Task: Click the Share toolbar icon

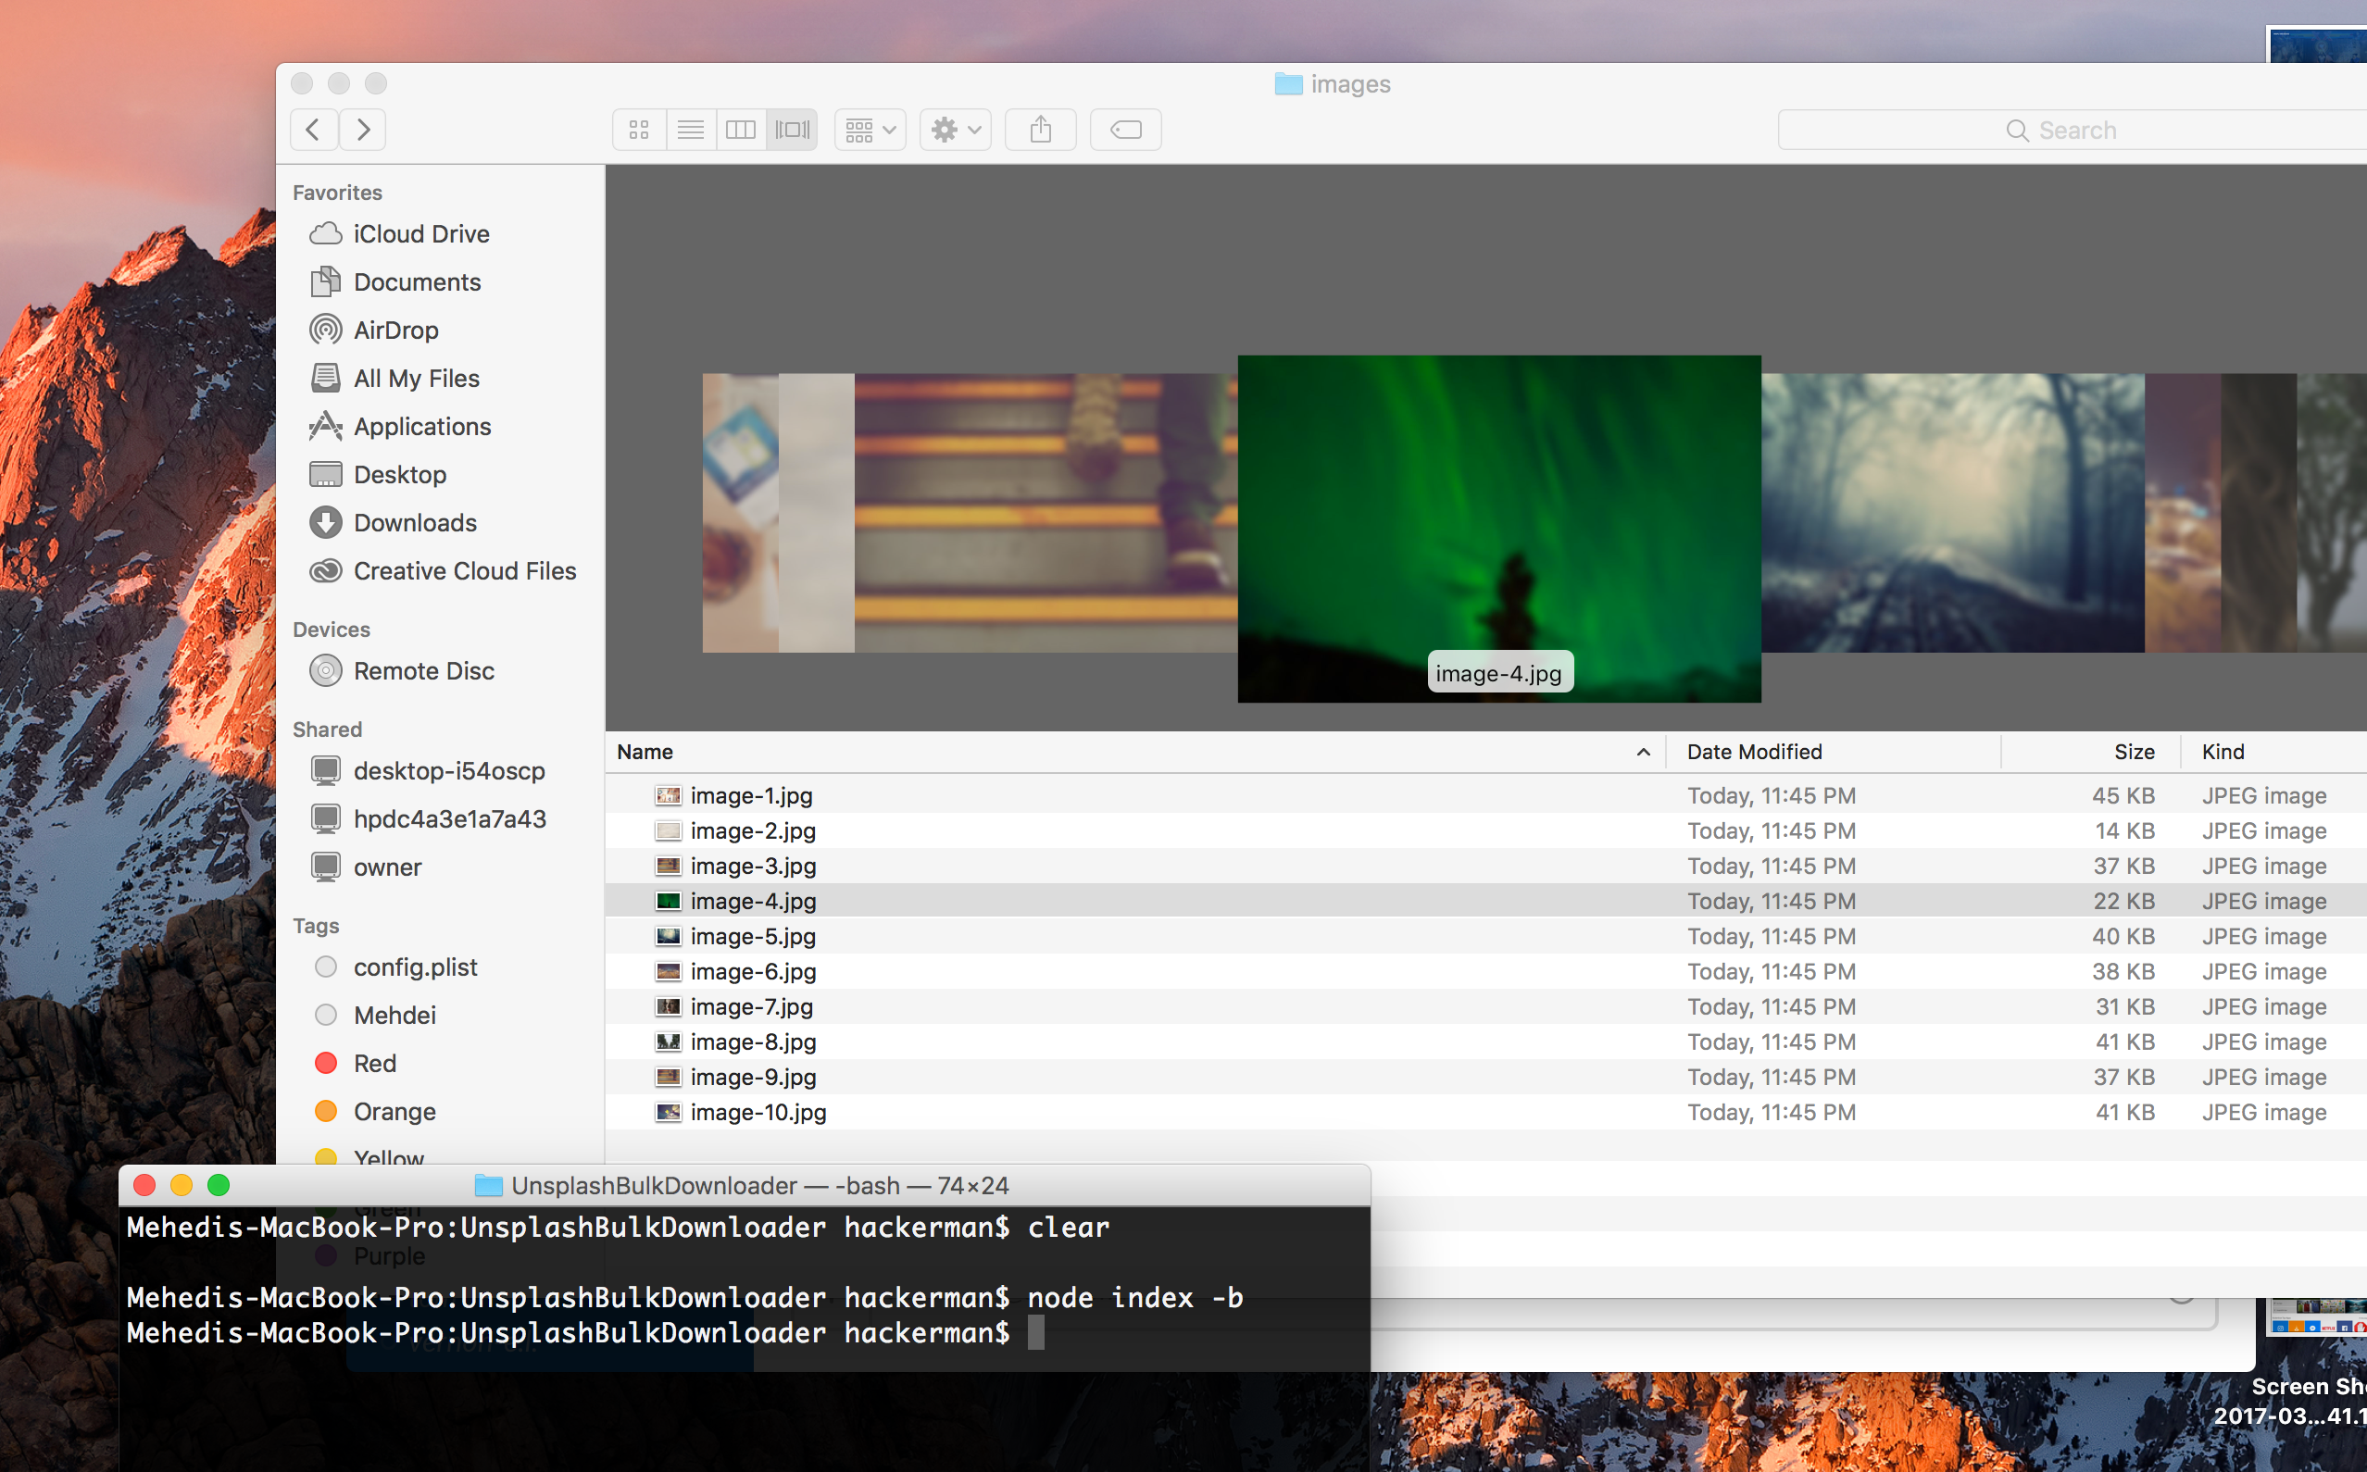Action: pos(1040,130)
